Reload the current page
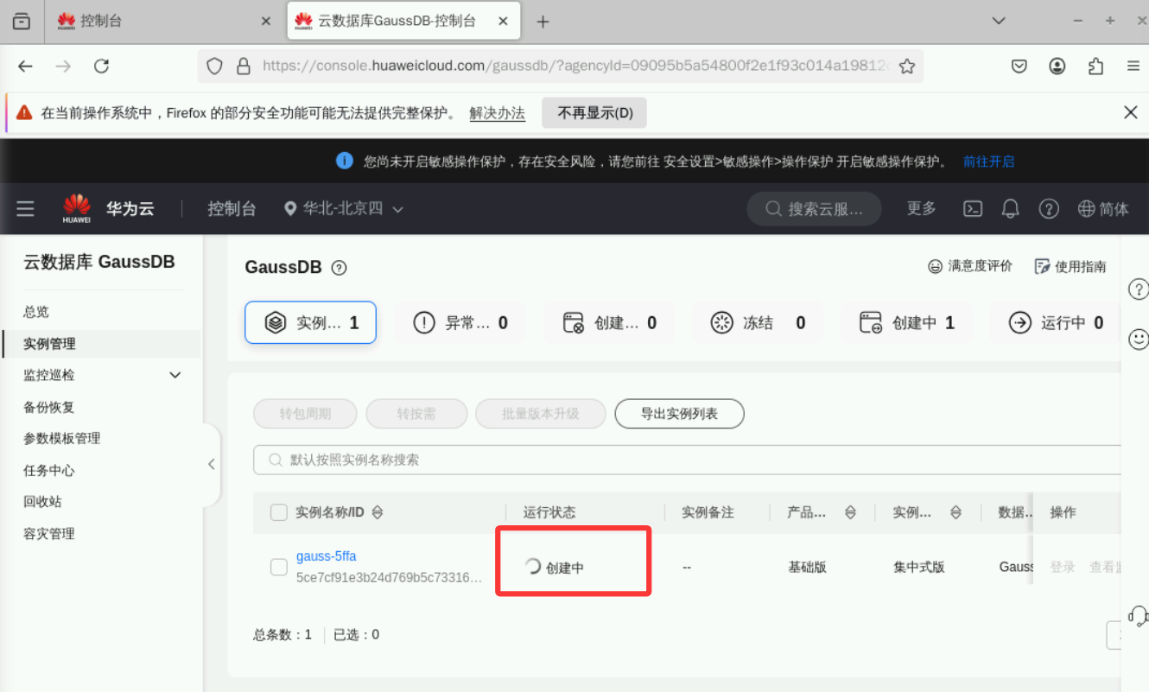The image size is (1149, 692). click(101, 67)
